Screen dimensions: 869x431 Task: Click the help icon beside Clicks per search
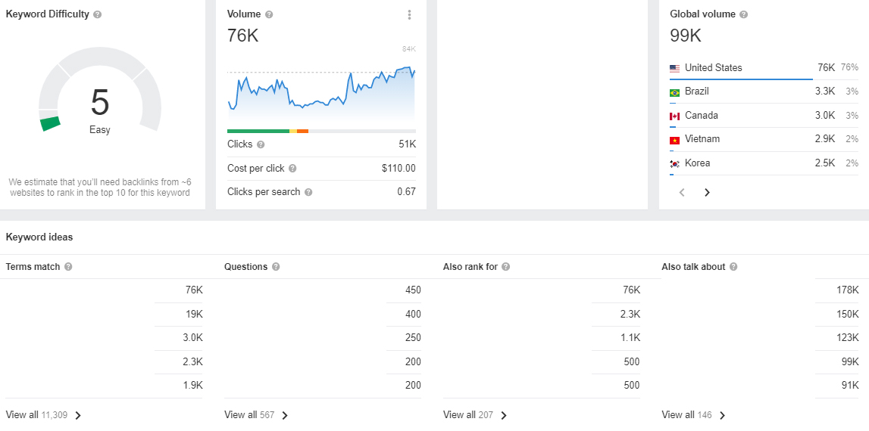308,193
